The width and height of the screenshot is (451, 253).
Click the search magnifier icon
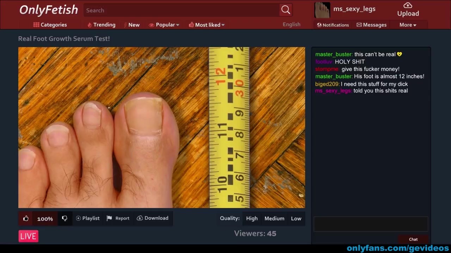[x=285, y=10]
